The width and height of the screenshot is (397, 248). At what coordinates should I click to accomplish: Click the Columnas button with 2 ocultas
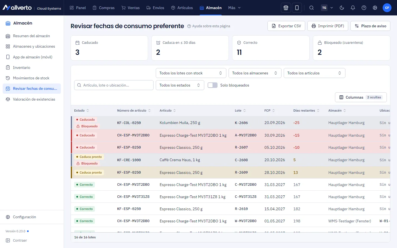click(x=361, y=97)
